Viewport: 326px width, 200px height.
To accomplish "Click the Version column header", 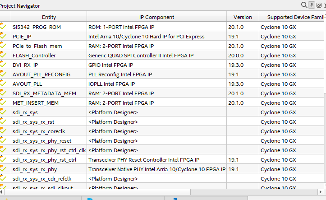I will pyautogui.click(x=243, y=17).
